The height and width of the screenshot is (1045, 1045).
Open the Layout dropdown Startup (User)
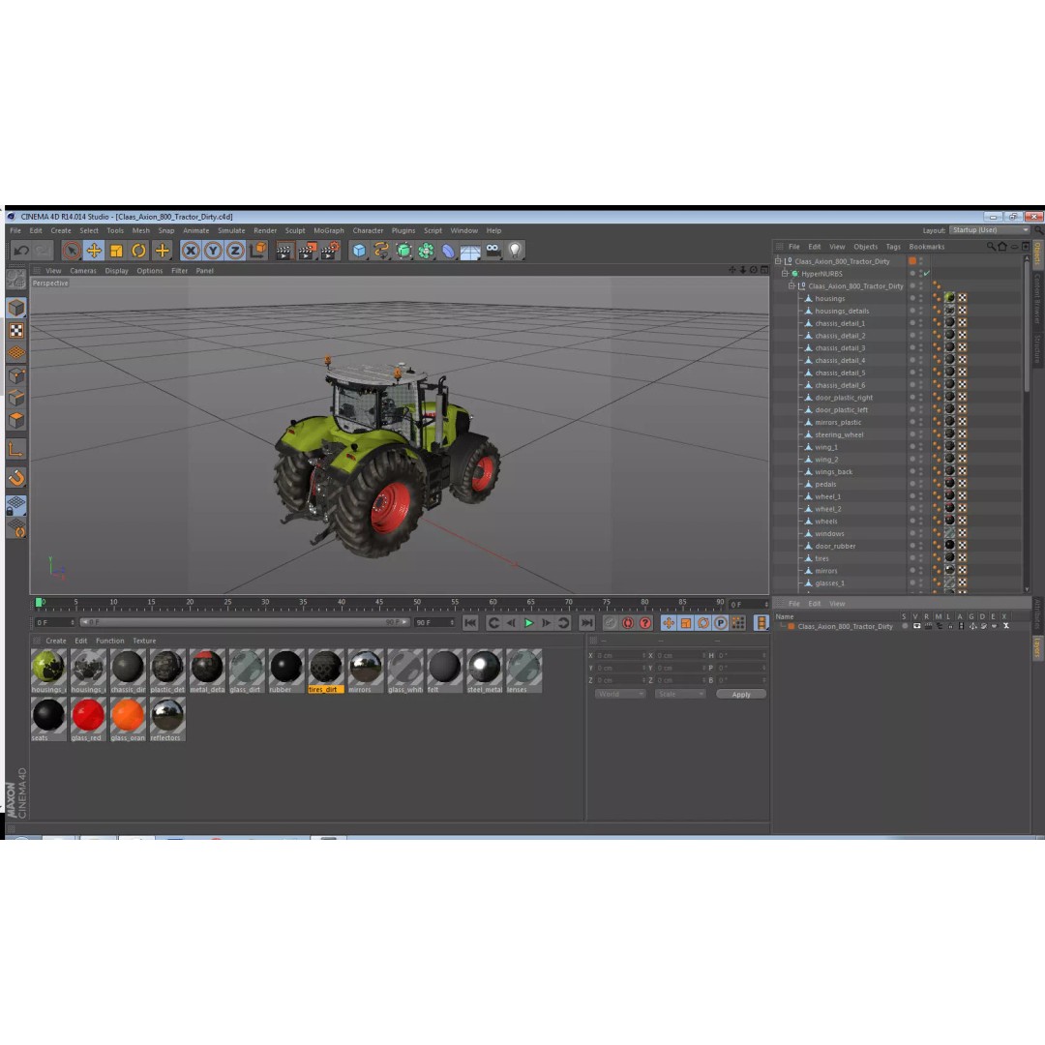pyautogui.click(x=990, y=230)
